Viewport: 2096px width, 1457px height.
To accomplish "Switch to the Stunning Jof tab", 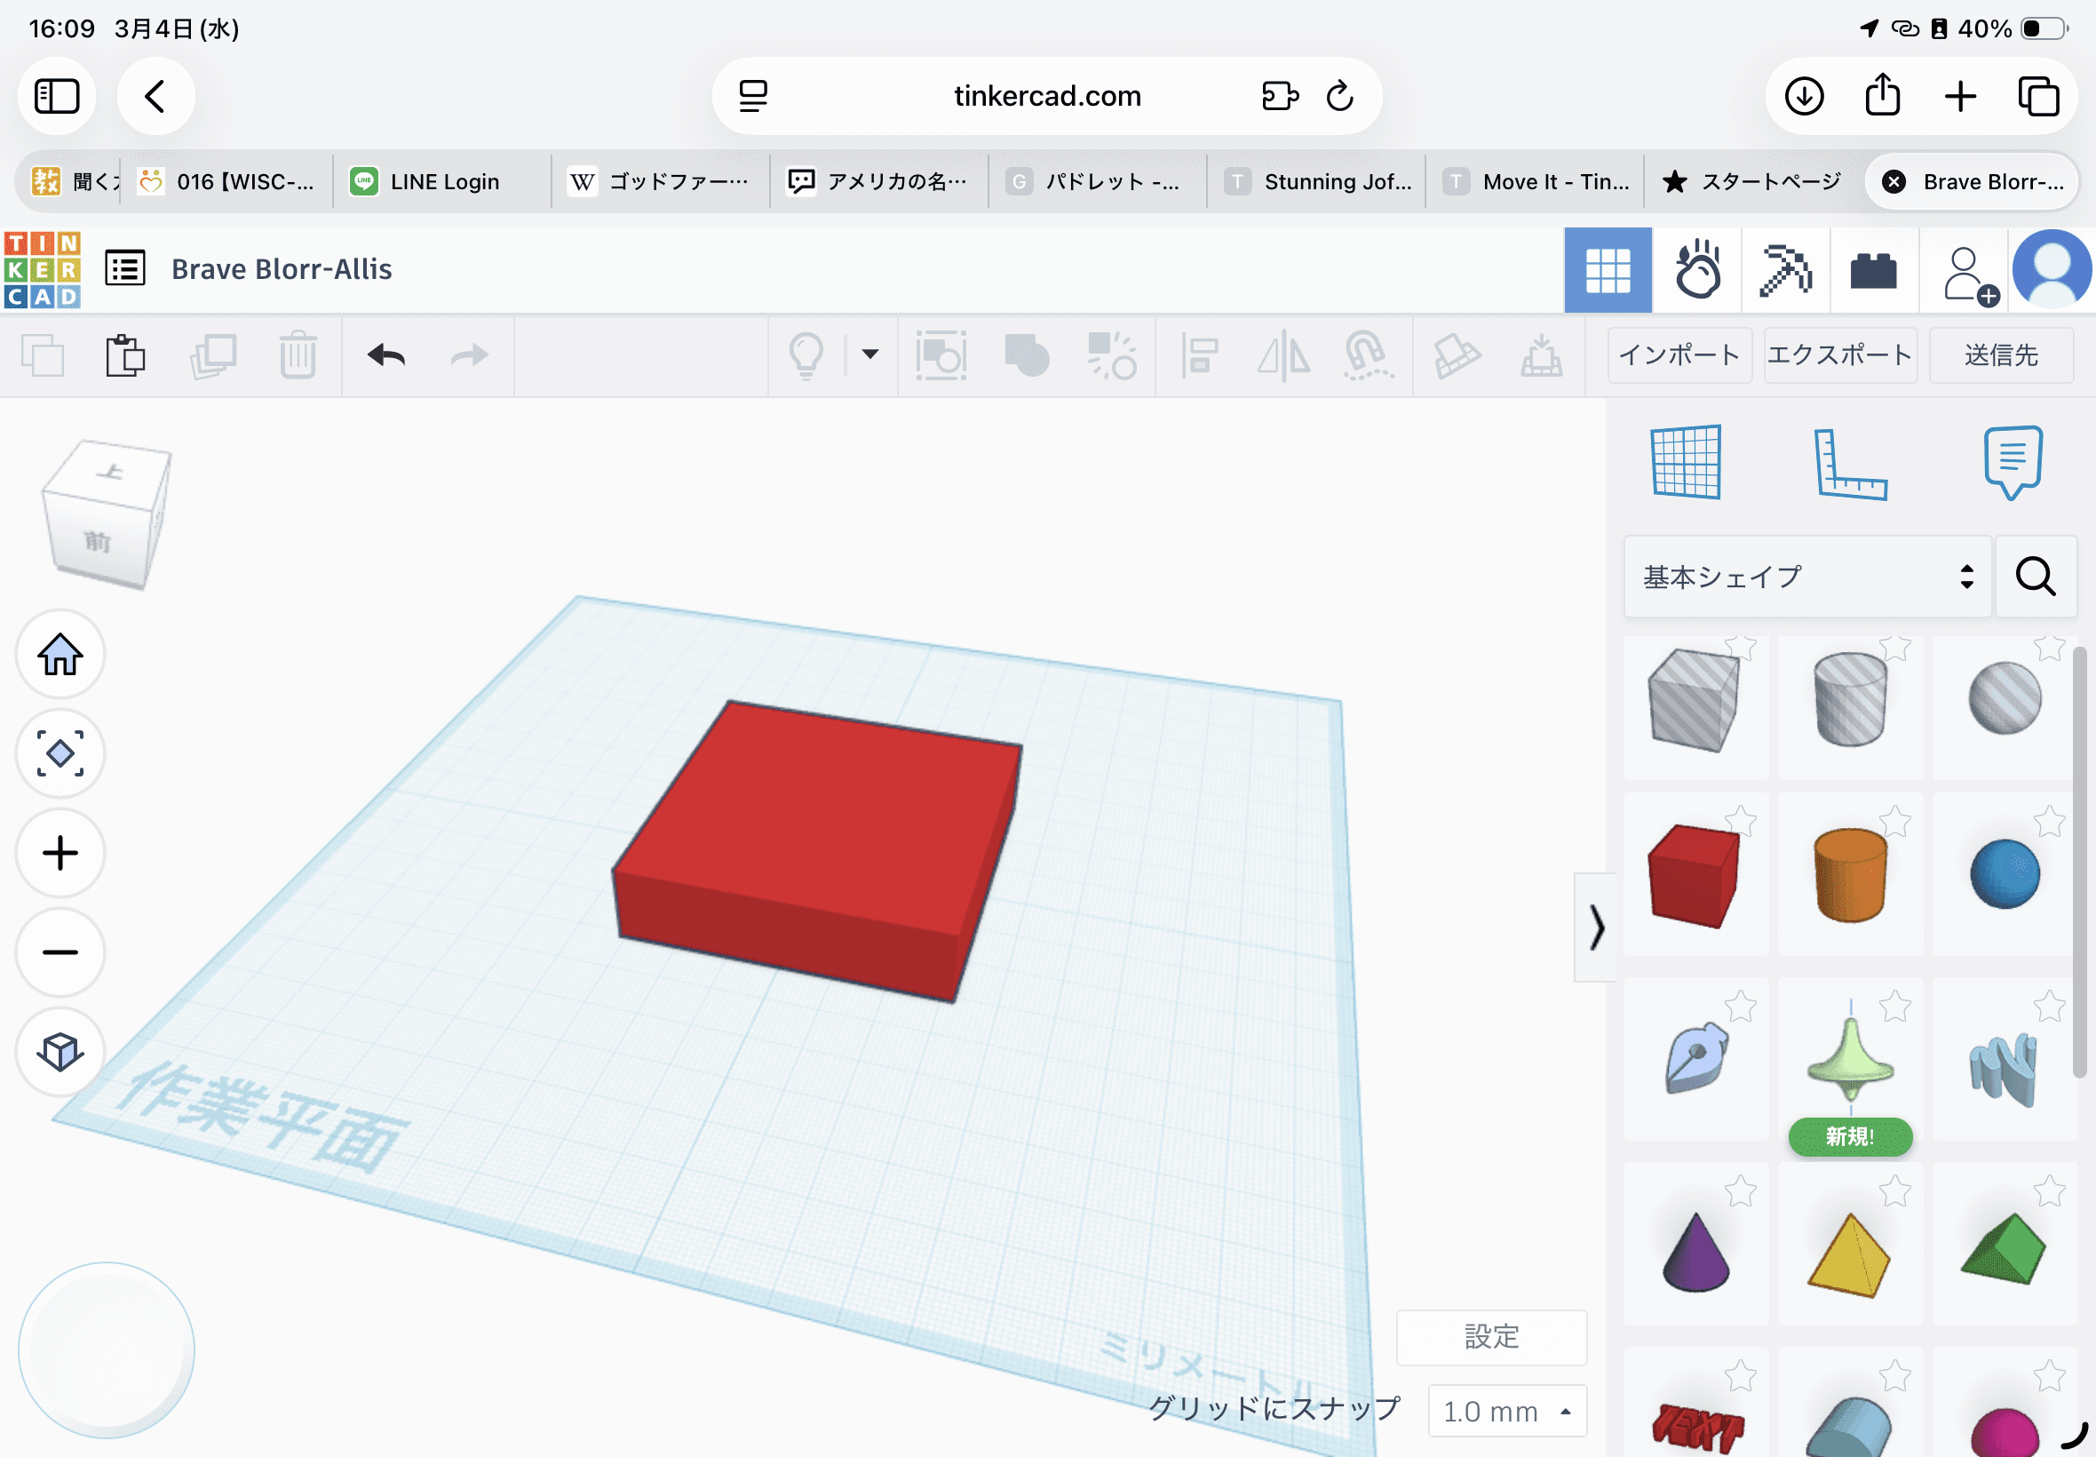I will 1317,180.
